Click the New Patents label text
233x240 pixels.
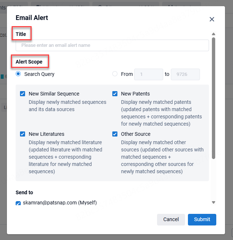pos(135,94)
